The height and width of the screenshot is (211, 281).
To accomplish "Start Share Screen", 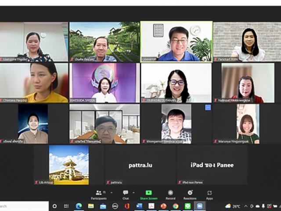I will (149, 195).
